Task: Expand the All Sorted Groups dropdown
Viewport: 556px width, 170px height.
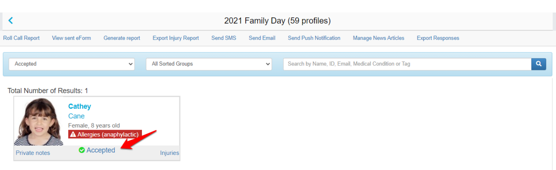Action: click(209, 64)
